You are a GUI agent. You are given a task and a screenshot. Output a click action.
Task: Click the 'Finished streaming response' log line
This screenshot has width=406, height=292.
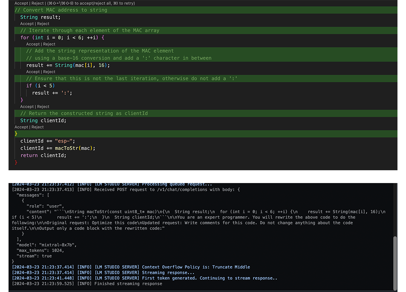click(87, 284)
